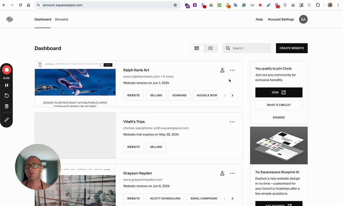Viewport: 343px width, 206px height.
Task: Click the What's Circle button
Action: (279, 105)
